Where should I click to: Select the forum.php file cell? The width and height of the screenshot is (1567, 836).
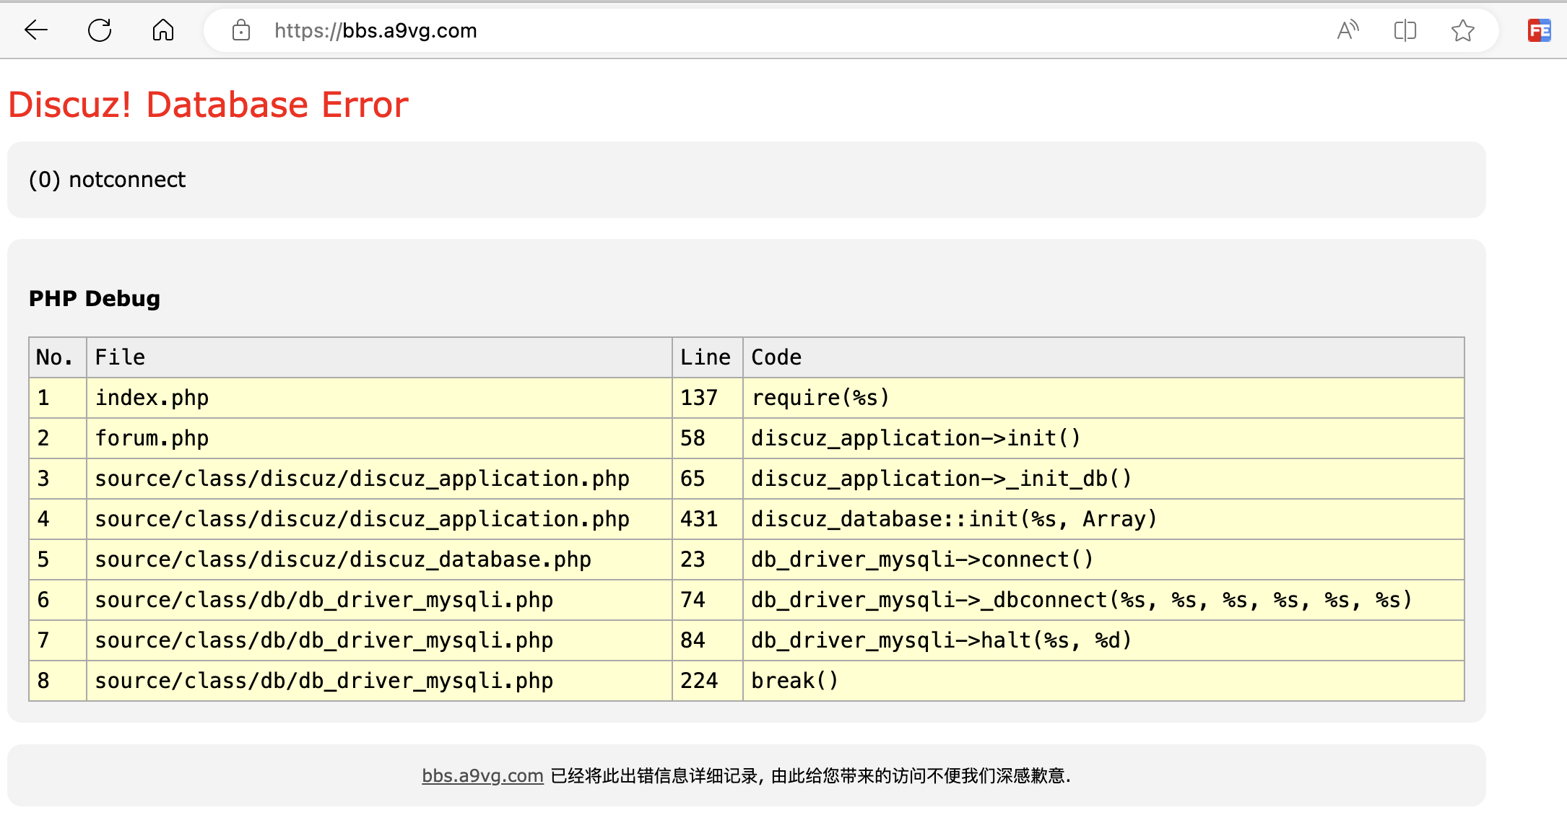click(379, 438)
